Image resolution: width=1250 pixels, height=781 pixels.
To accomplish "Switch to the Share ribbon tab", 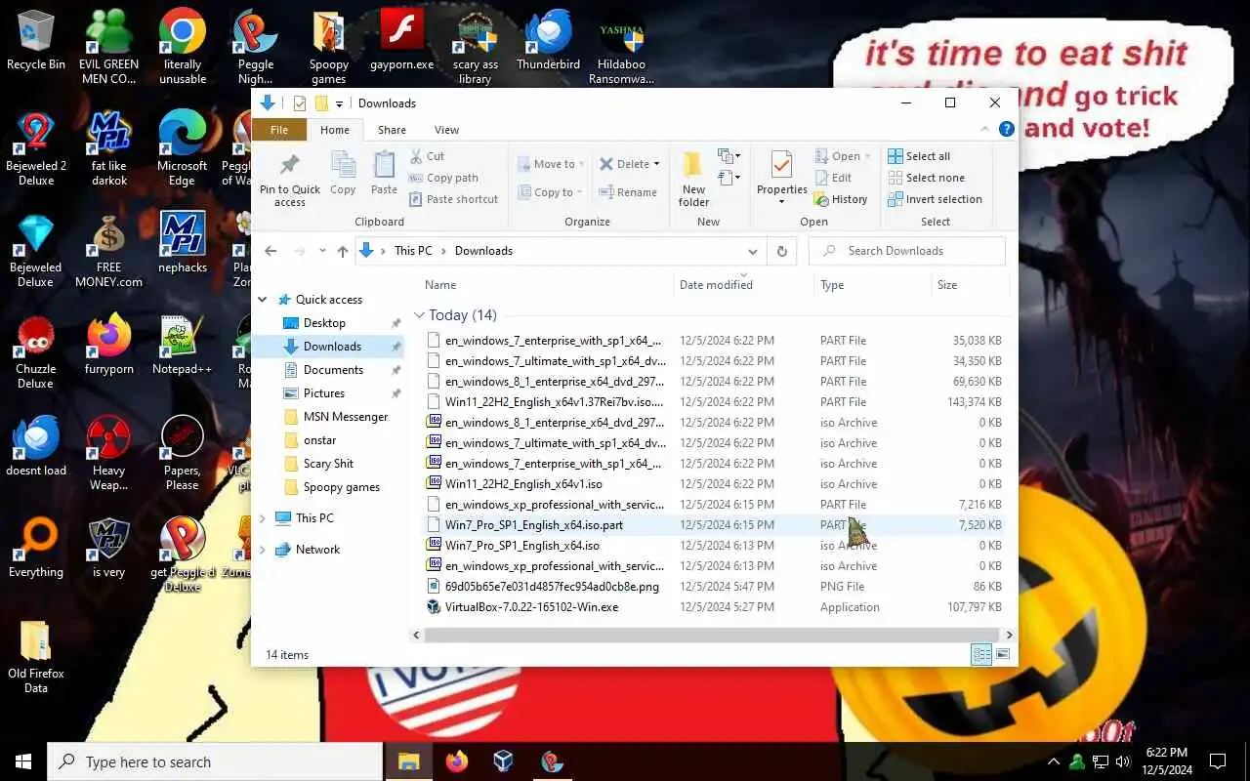I will tap(392, 130).
